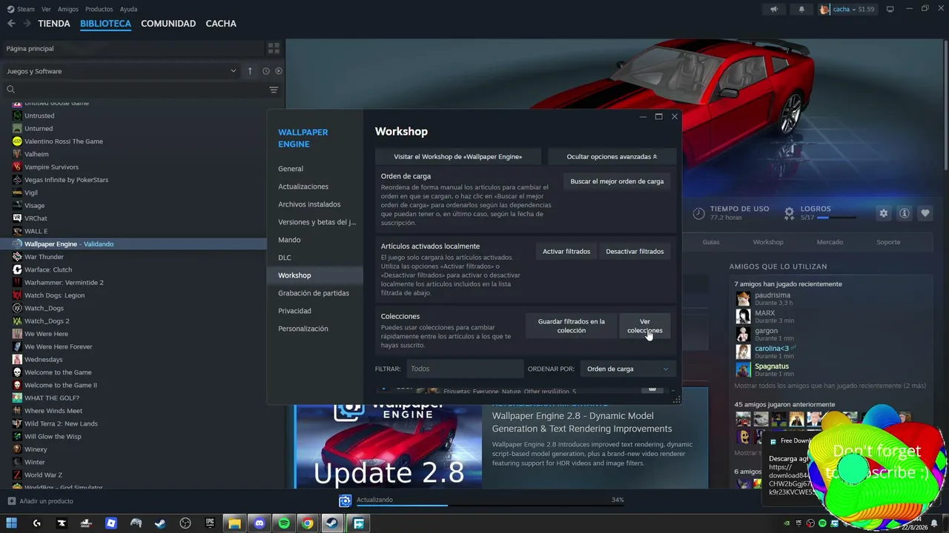Image resolution: width=949 pixels, height=533 pixels.
Task: Launch Discord from the taskbar
Action: [259, 523]
